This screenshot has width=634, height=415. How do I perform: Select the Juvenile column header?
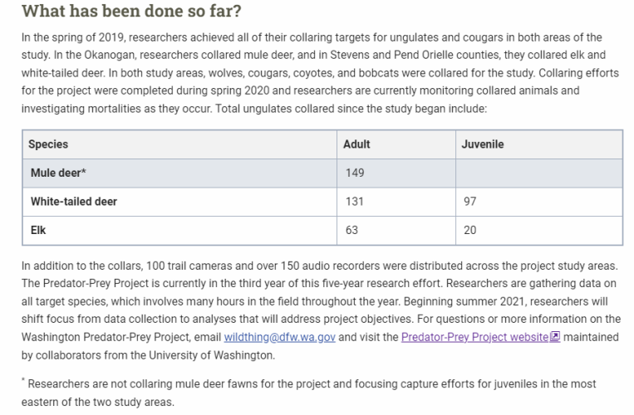[x=483, y=144]
